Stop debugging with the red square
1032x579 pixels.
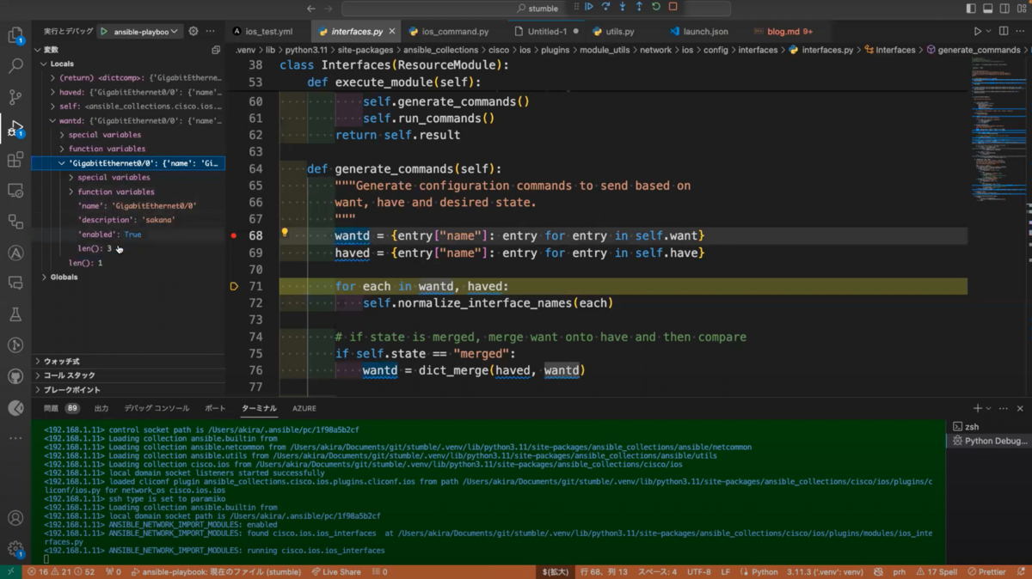click(673, 7)
